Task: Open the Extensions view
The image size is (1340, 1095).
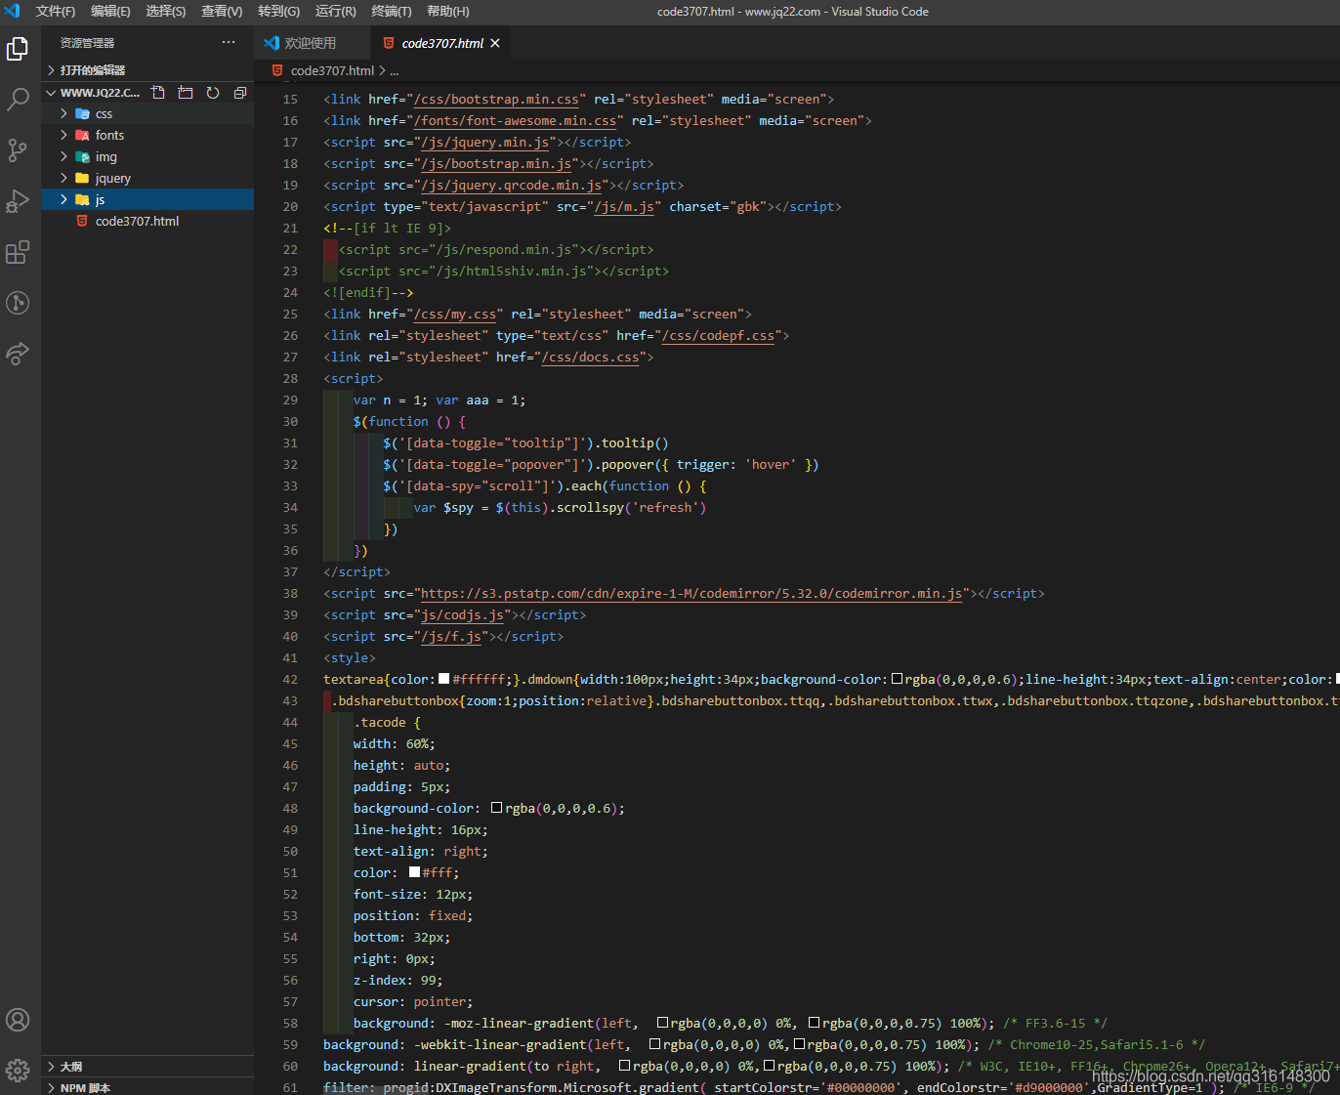Action: click(x=18, y=252)
